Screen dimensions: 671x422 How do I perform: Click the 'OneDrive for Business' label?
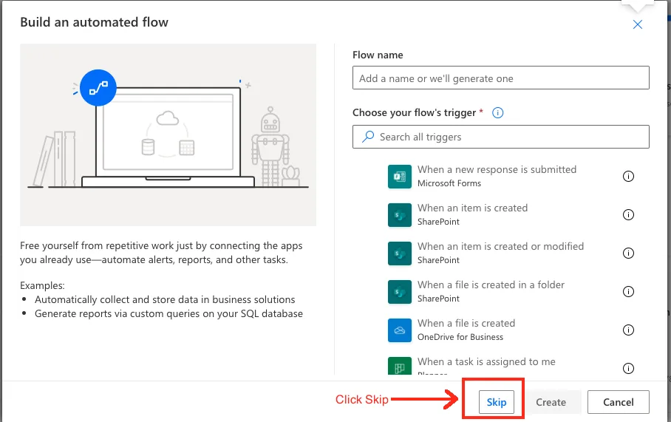point(460,337)
